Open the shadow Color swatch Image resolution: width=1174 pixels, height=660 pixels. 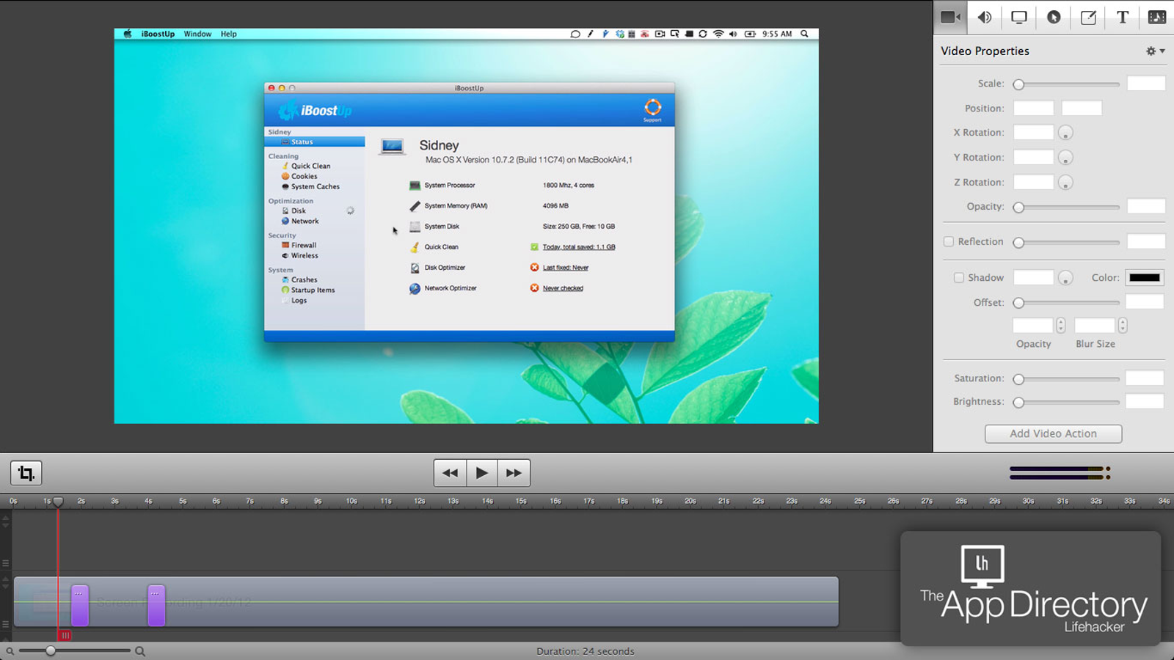click(x=1145, y=277)
